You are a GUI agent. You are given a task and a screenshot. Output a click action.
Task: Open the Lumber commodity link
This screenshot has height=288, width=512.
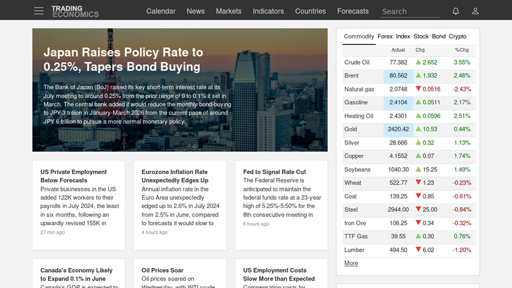(x=354, y=250)
